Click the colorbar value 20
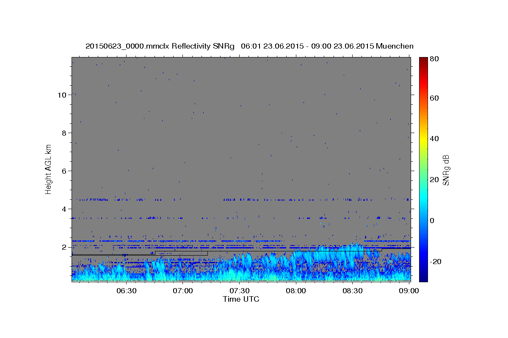 pyautogui.click(x=435, y=180)
